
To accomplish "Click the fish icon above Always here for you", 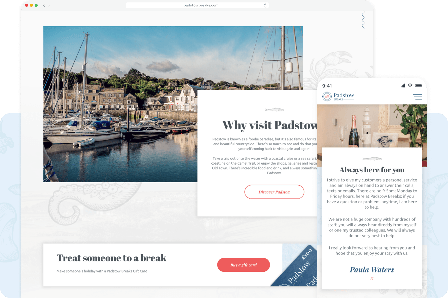I will click(372, 159).
